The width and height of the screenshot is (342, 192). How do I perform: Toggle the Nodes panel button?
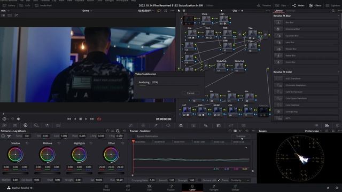(298, 5)
